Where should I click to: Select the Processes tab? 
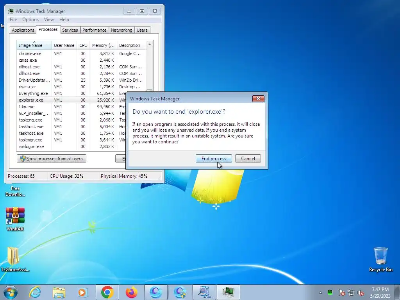(48, 29)
